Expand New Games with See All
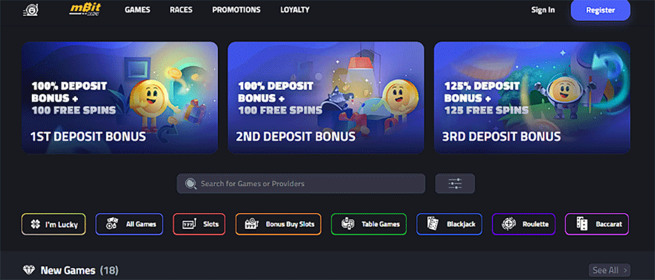This screenshot has height=280, width=655. tap(609, 270)
